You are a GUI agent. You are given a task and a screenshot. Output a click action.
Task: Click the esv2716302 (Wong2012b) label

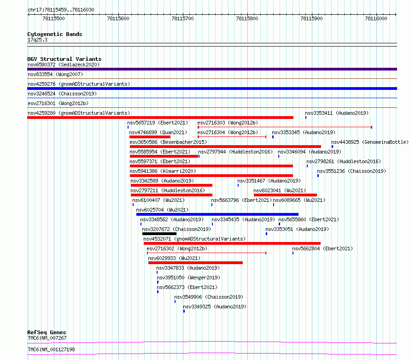coord(177,248)
